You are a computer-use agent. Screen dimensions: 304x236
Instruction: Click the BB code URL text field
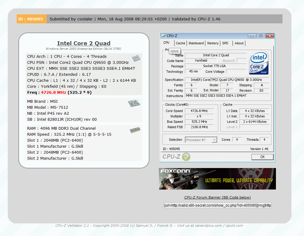tap(217, 205)
